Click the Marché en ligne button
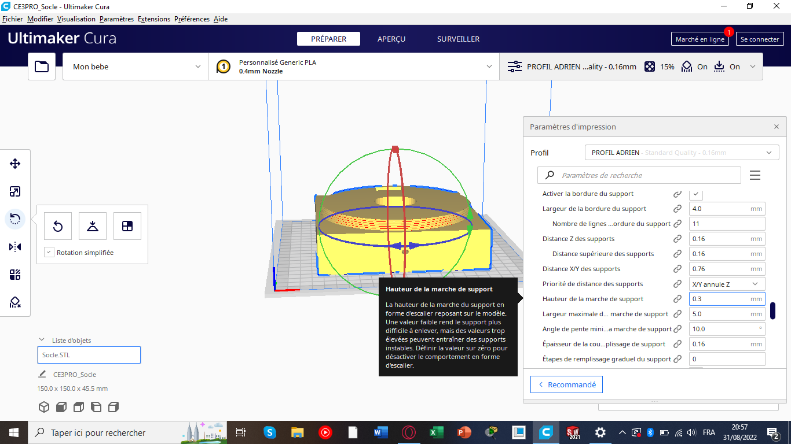This screenshot has height=444, width=791. click(x=700, y=39)
